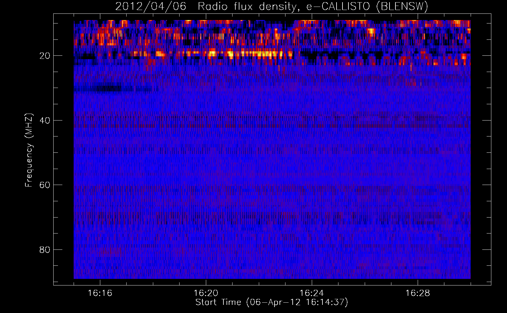
Task: Click the 40 frequency tick label
Action: [45, 121]
